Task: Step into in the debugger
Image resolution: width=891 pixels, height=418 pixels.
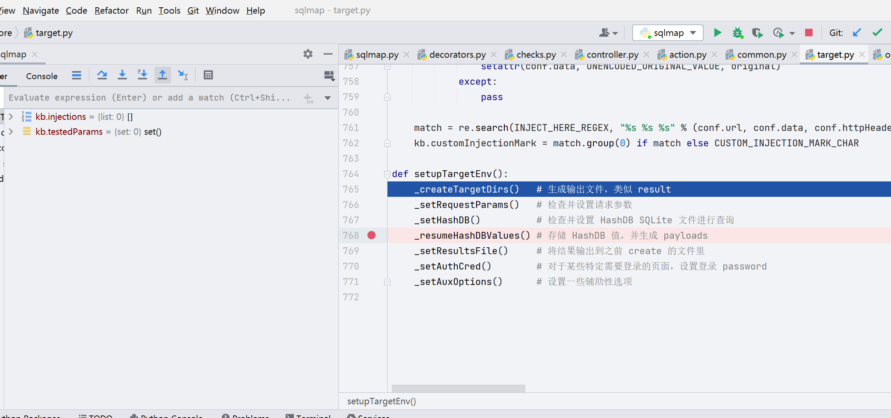Action: [122, 75]
